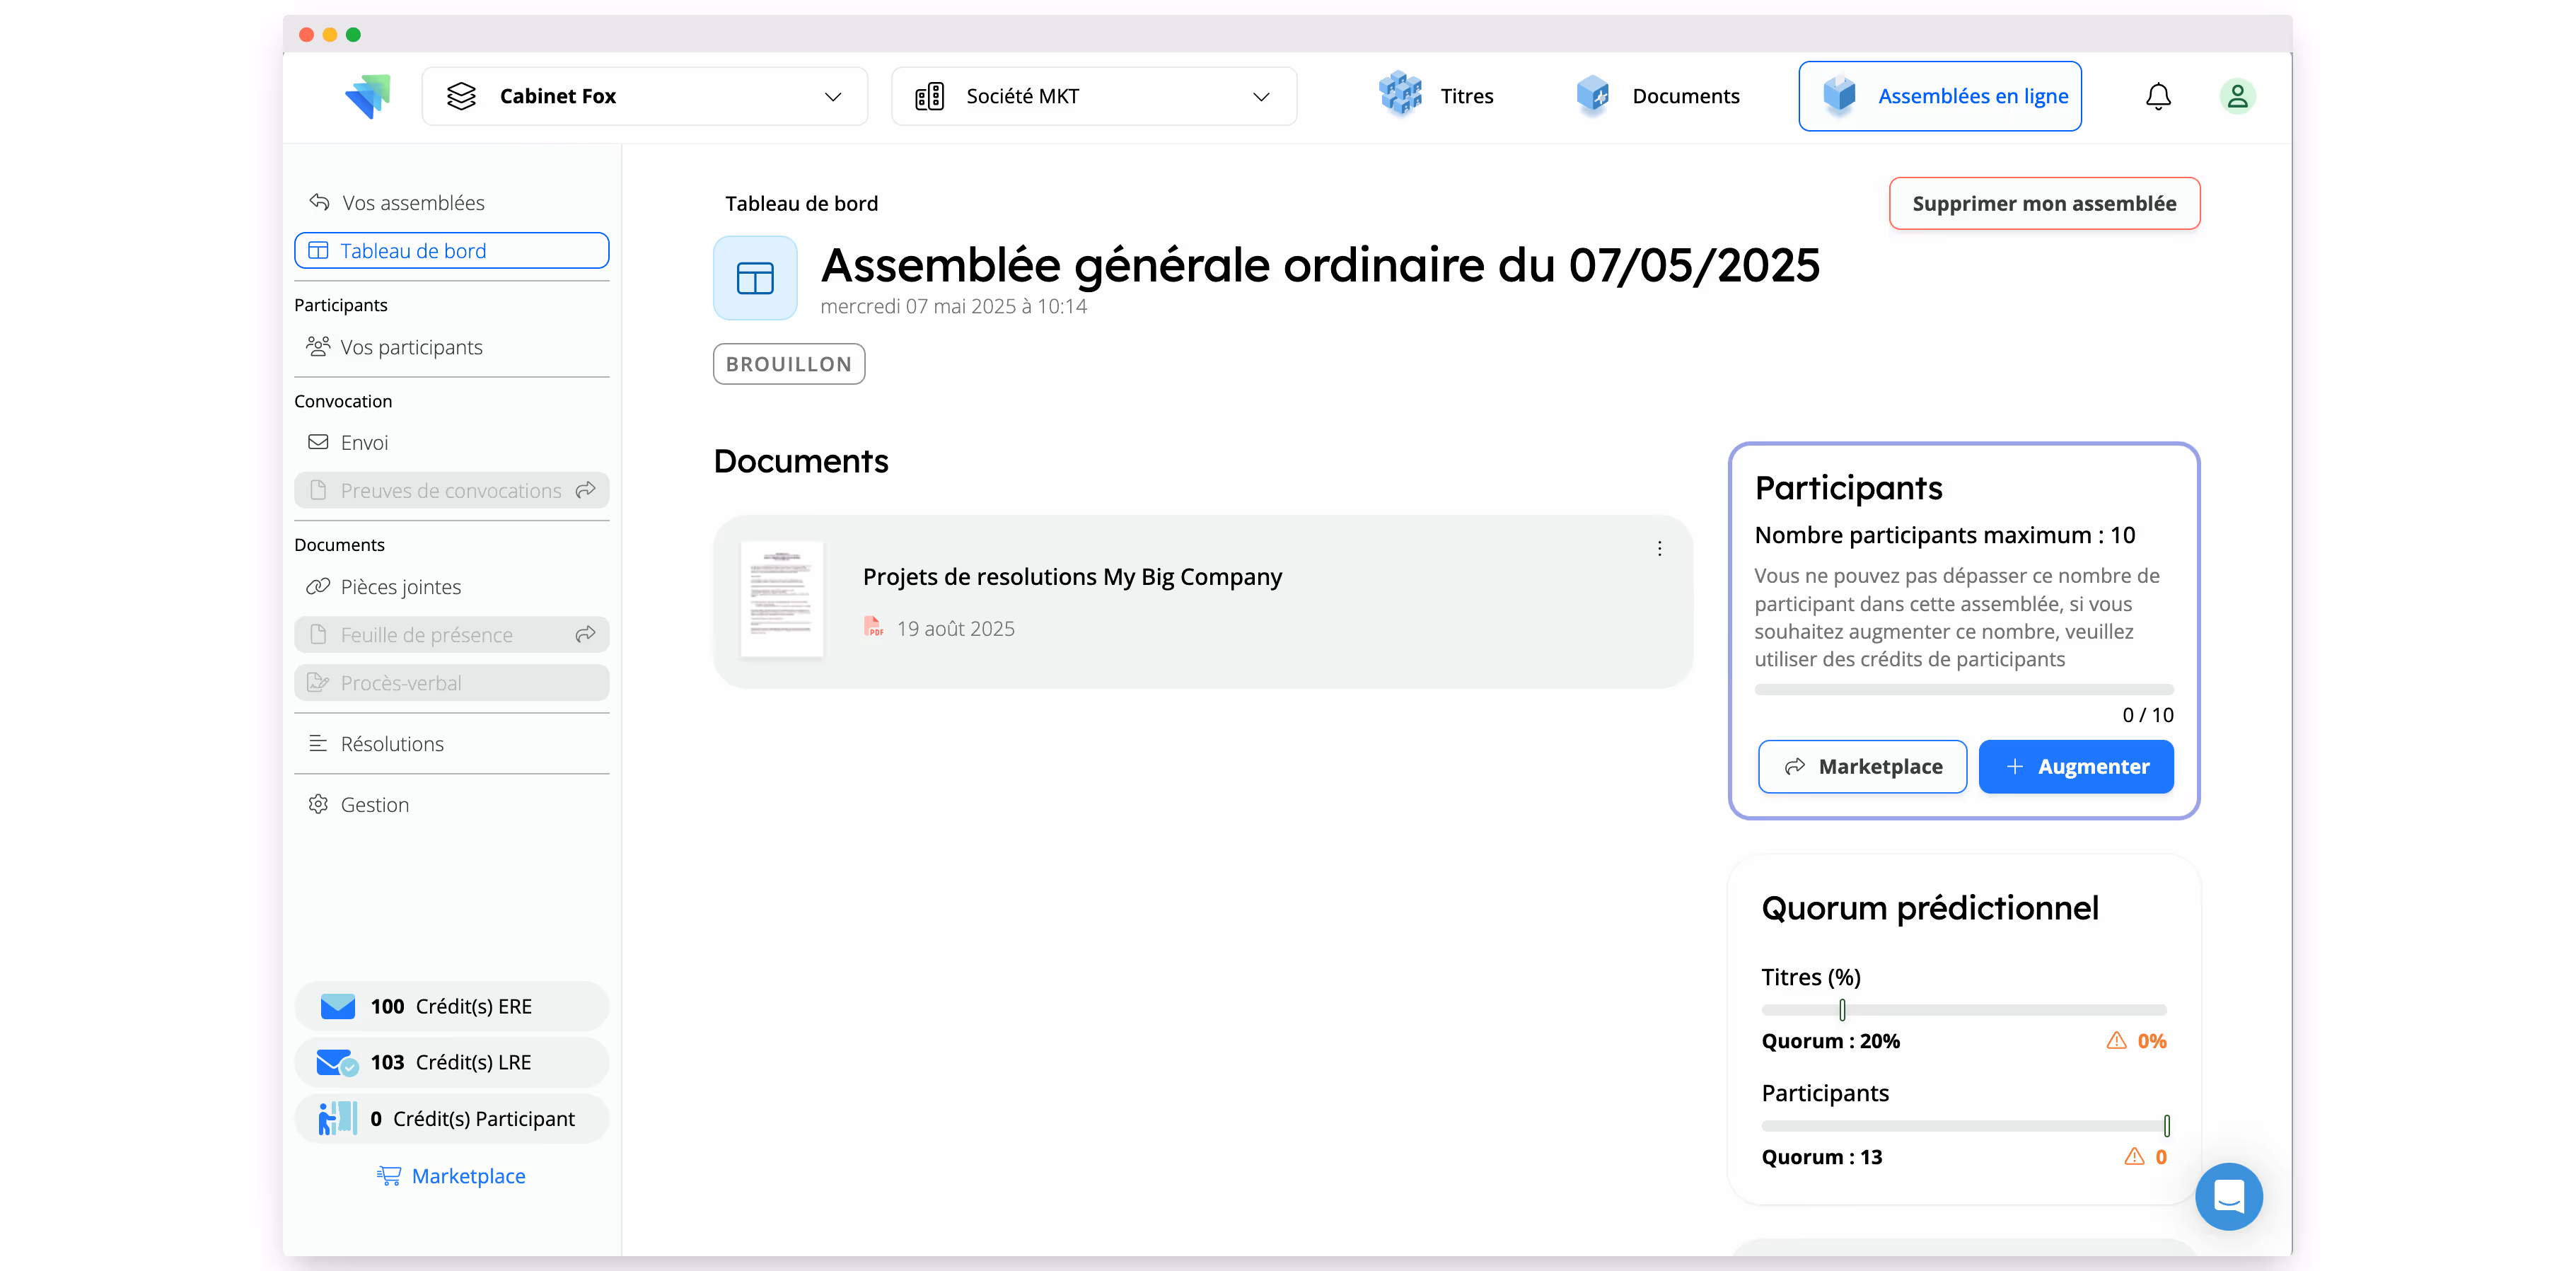Open the Pièces jointes link icon

[318, 586]
